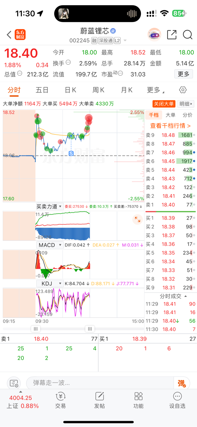
Task: Select the 分价 price tab
Action: [x=187, y=115]
